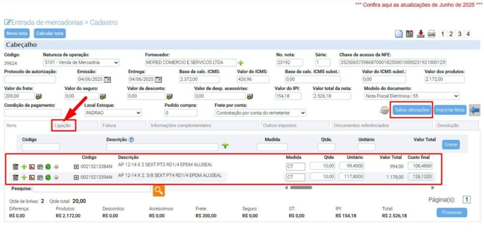Expand item 0021521338AN with its plus box

[x=76, y=167]
